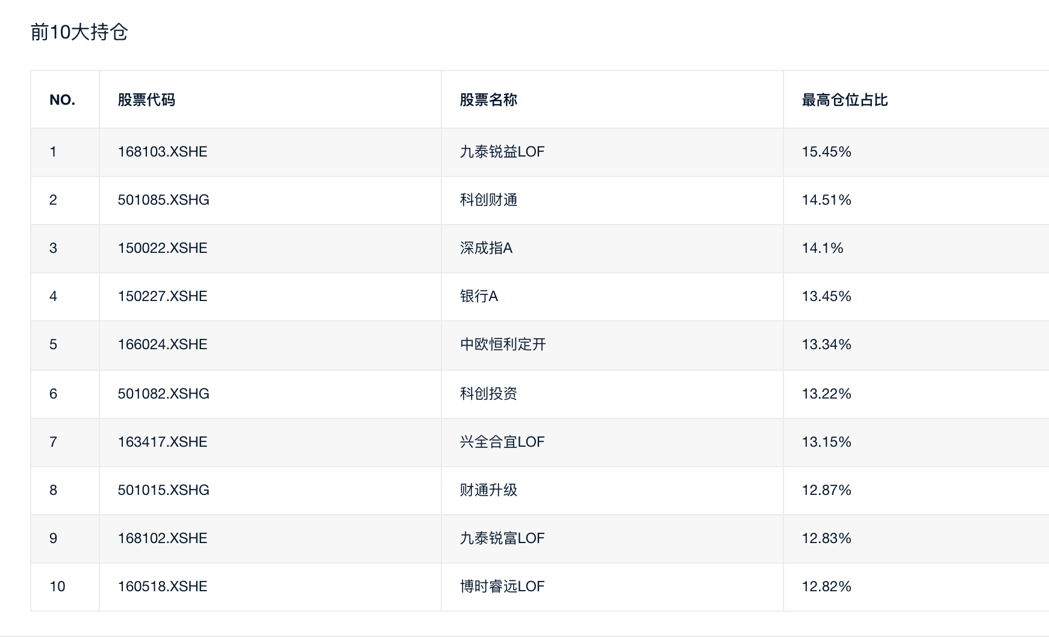
Task: Select the 兴全合宜LOF stock name
Action: pos(502,442)
